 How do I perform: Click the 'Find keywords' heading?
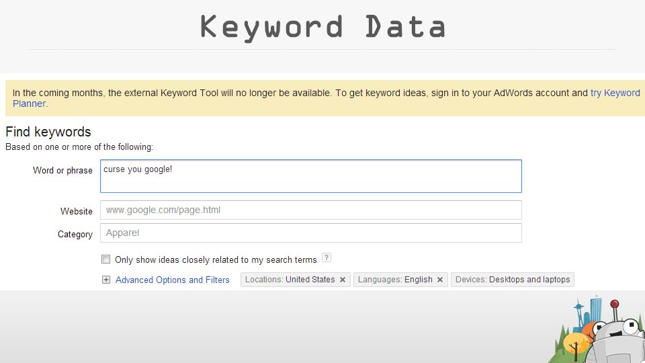tap(48, 132)
